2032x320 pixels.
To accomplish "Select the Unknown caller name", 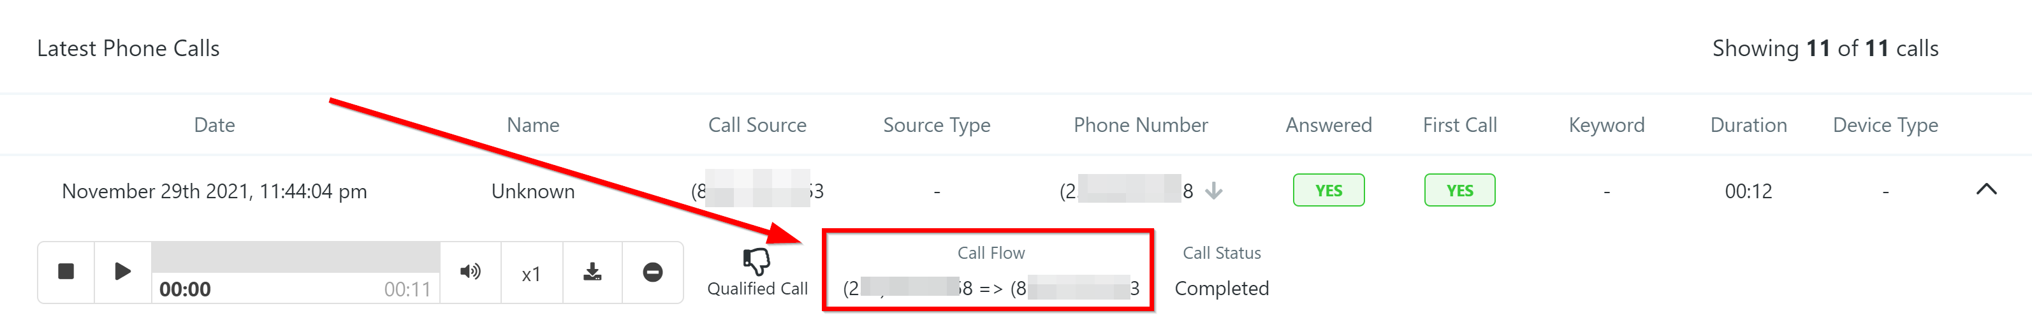I will pyautogui.click(x=532, y=191).
